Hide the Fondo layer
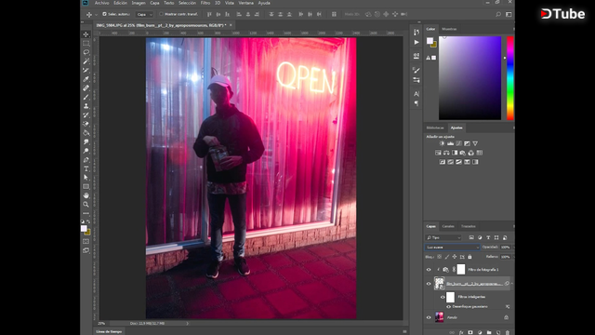Image resolution: width=595 pixels, height=335 pixels. click(x=429, y=317)
